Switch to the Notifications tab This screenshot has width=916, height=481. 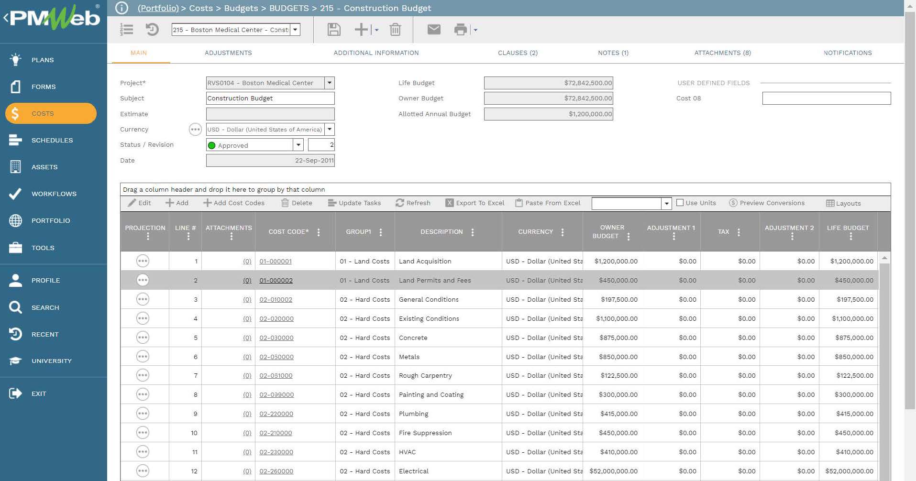pyautogui.click(x=848, y=53)
